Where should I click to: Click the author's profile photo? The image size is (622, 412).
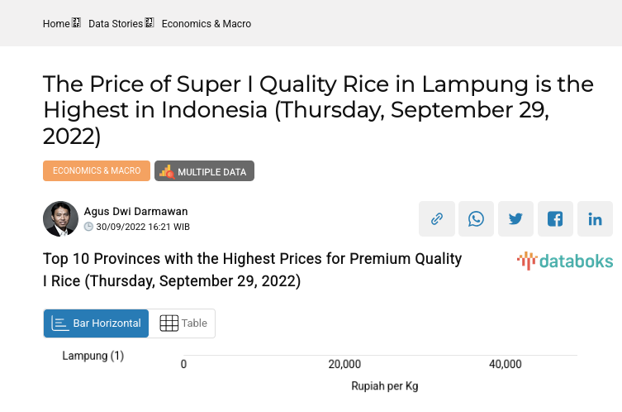pos(60,219)
